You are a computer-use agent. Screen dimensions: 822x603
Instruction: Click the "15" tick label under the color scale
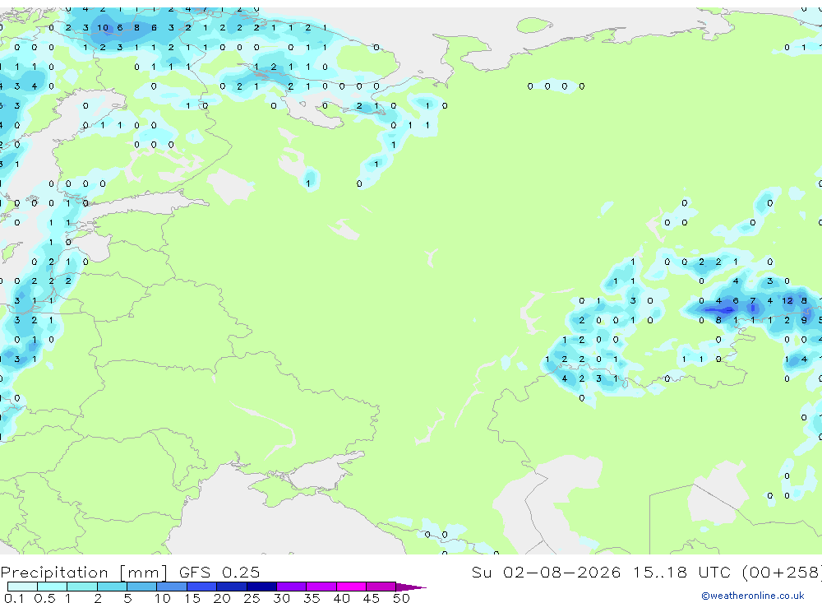pyautogui.click(x=192, y=598)
